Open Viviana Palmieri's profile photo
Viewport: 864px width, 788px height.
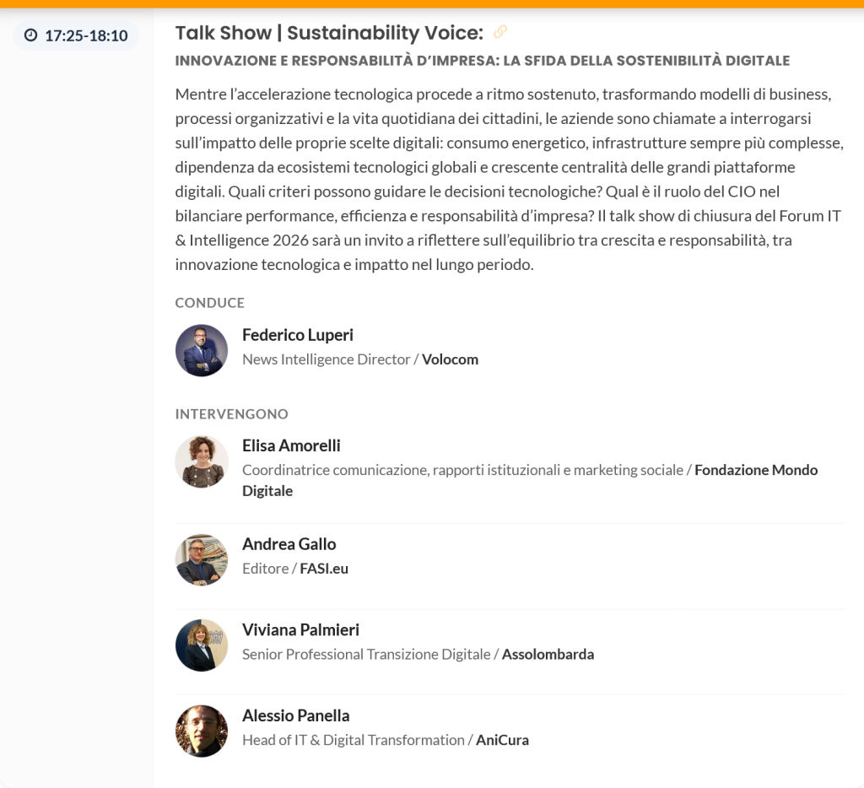pos(202,645)
